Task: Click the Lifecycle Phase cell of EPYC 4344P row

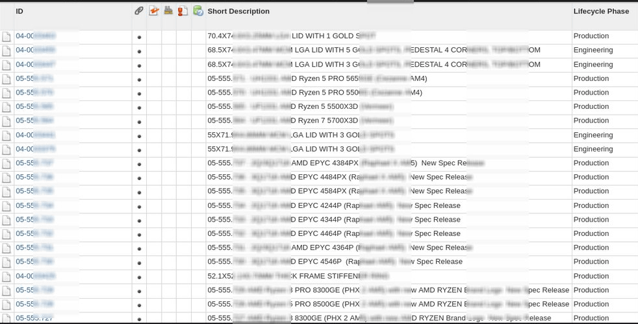Action: click(591, 220)
